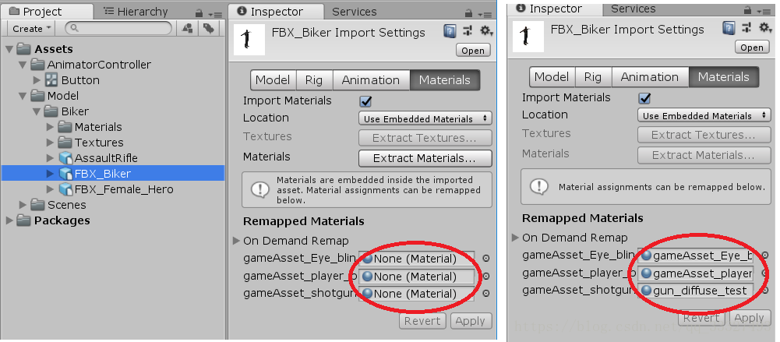The image size is (780, 342).
Task: Collapse the AnimatorController folder
Action: [23, 65]
